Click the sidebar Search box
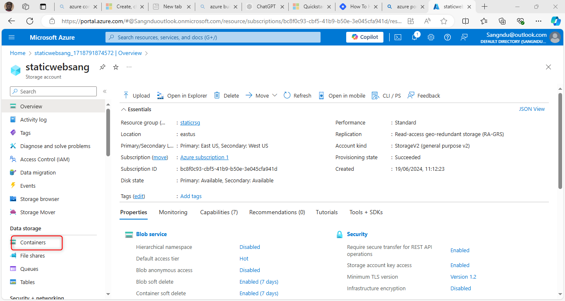 pyautogui.click(x=53, y=91)
